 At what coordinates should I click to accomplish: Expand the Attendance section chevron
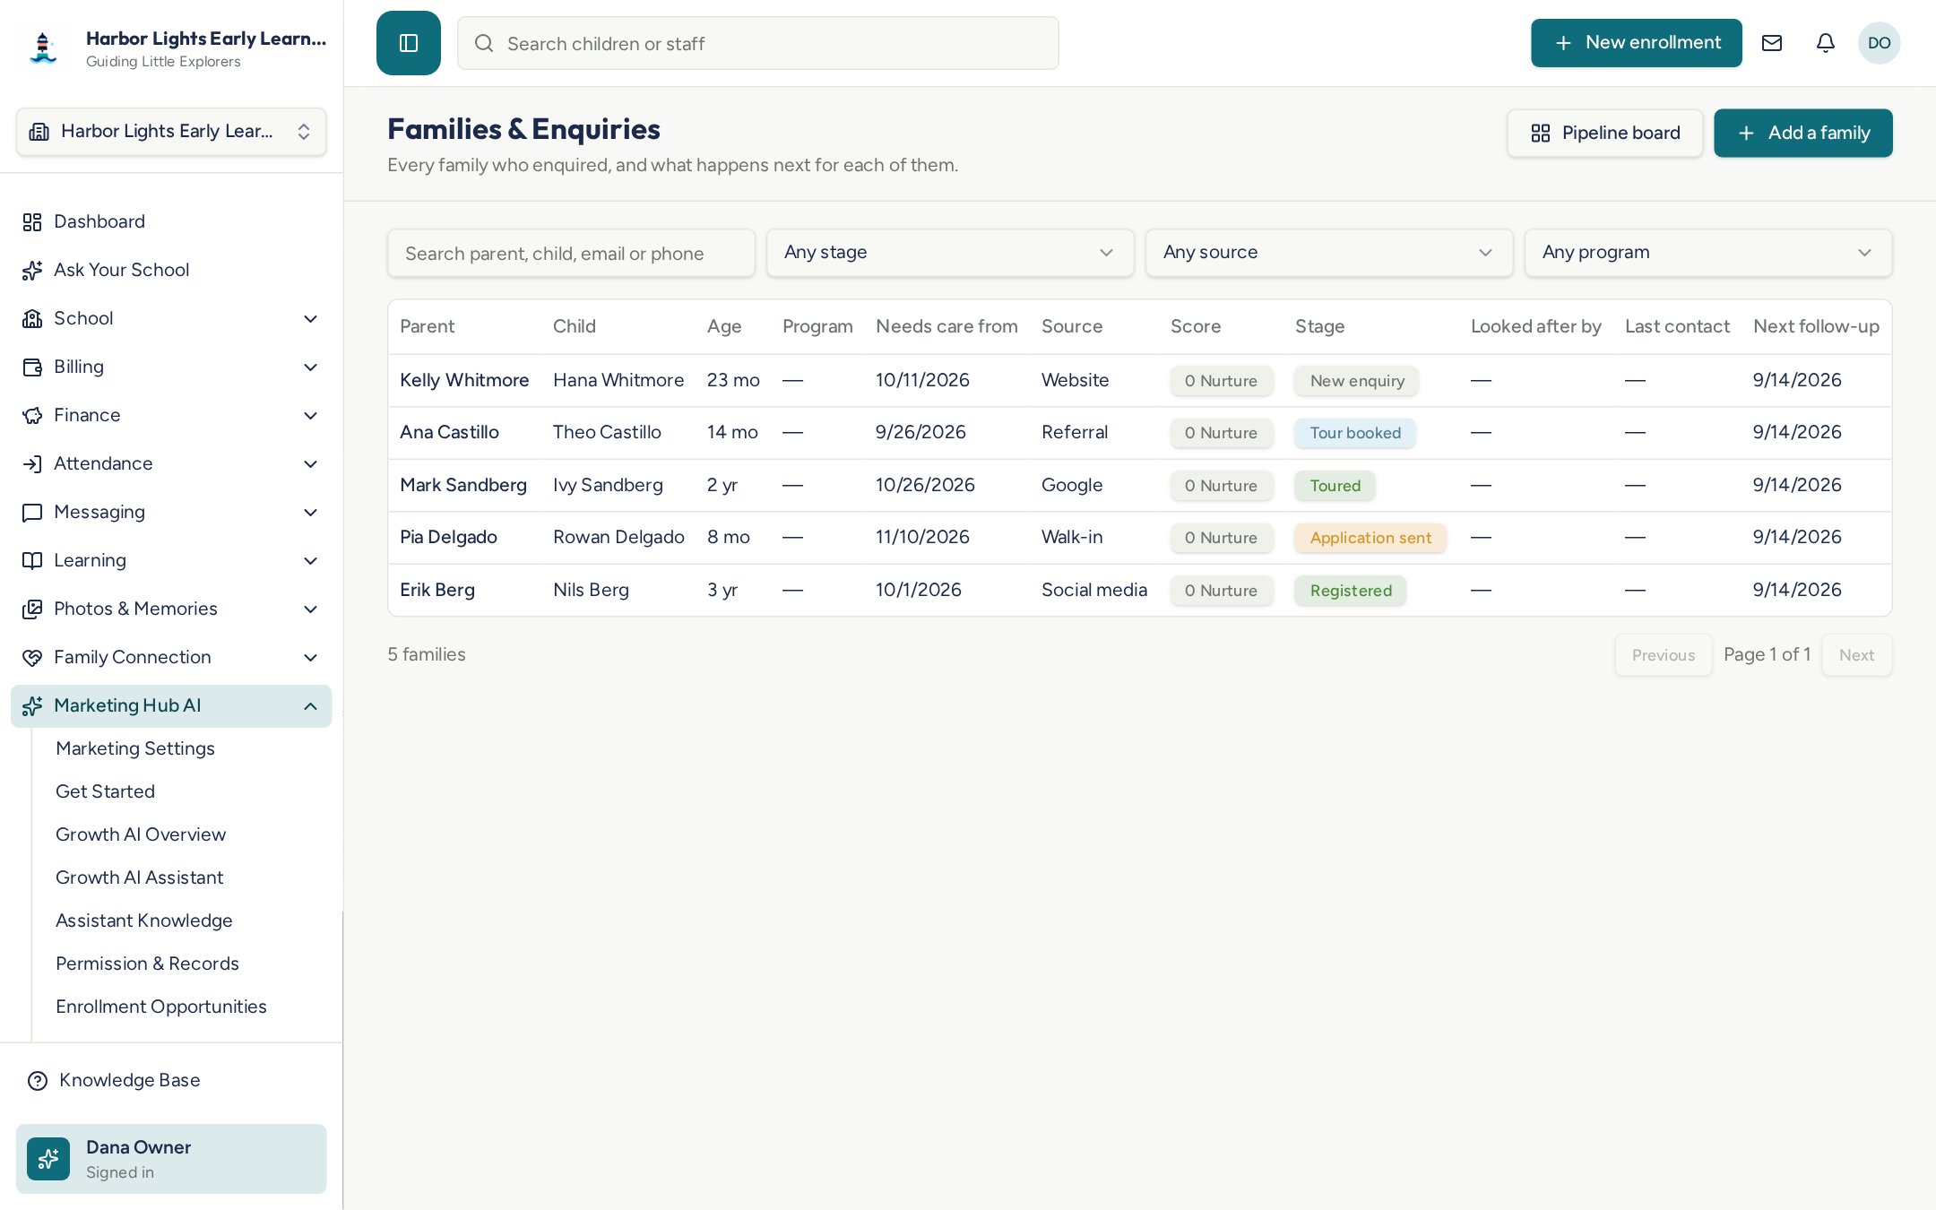pos(310,463)
